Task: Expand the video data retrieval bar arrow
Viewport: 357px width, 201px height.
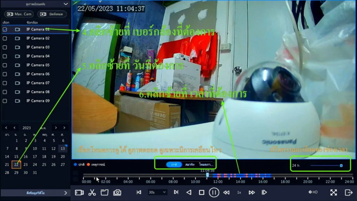Action: [65, 193]
